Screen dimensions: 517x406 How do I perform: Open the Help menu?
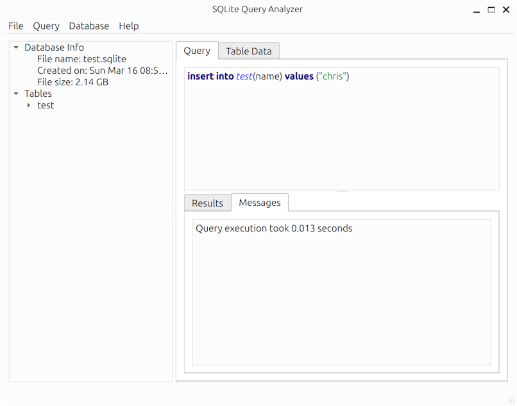(x=129, y=26)
